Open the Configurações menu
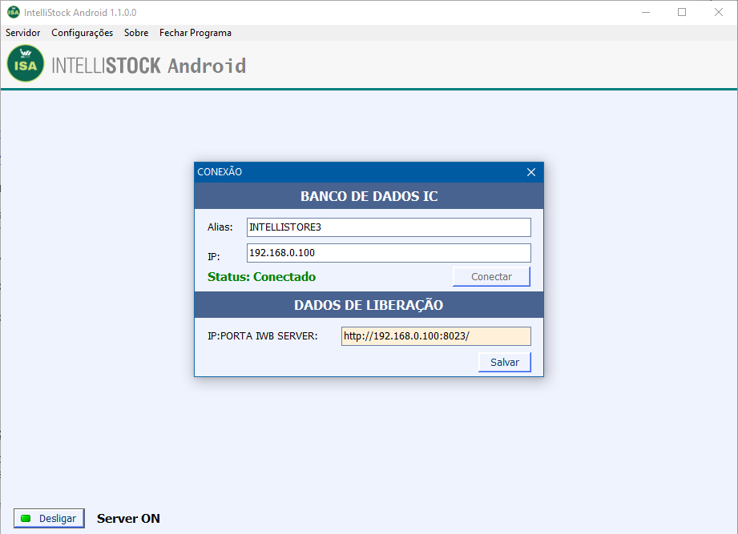The height and width of the screenshot is (534, 738). coord(82,33)
